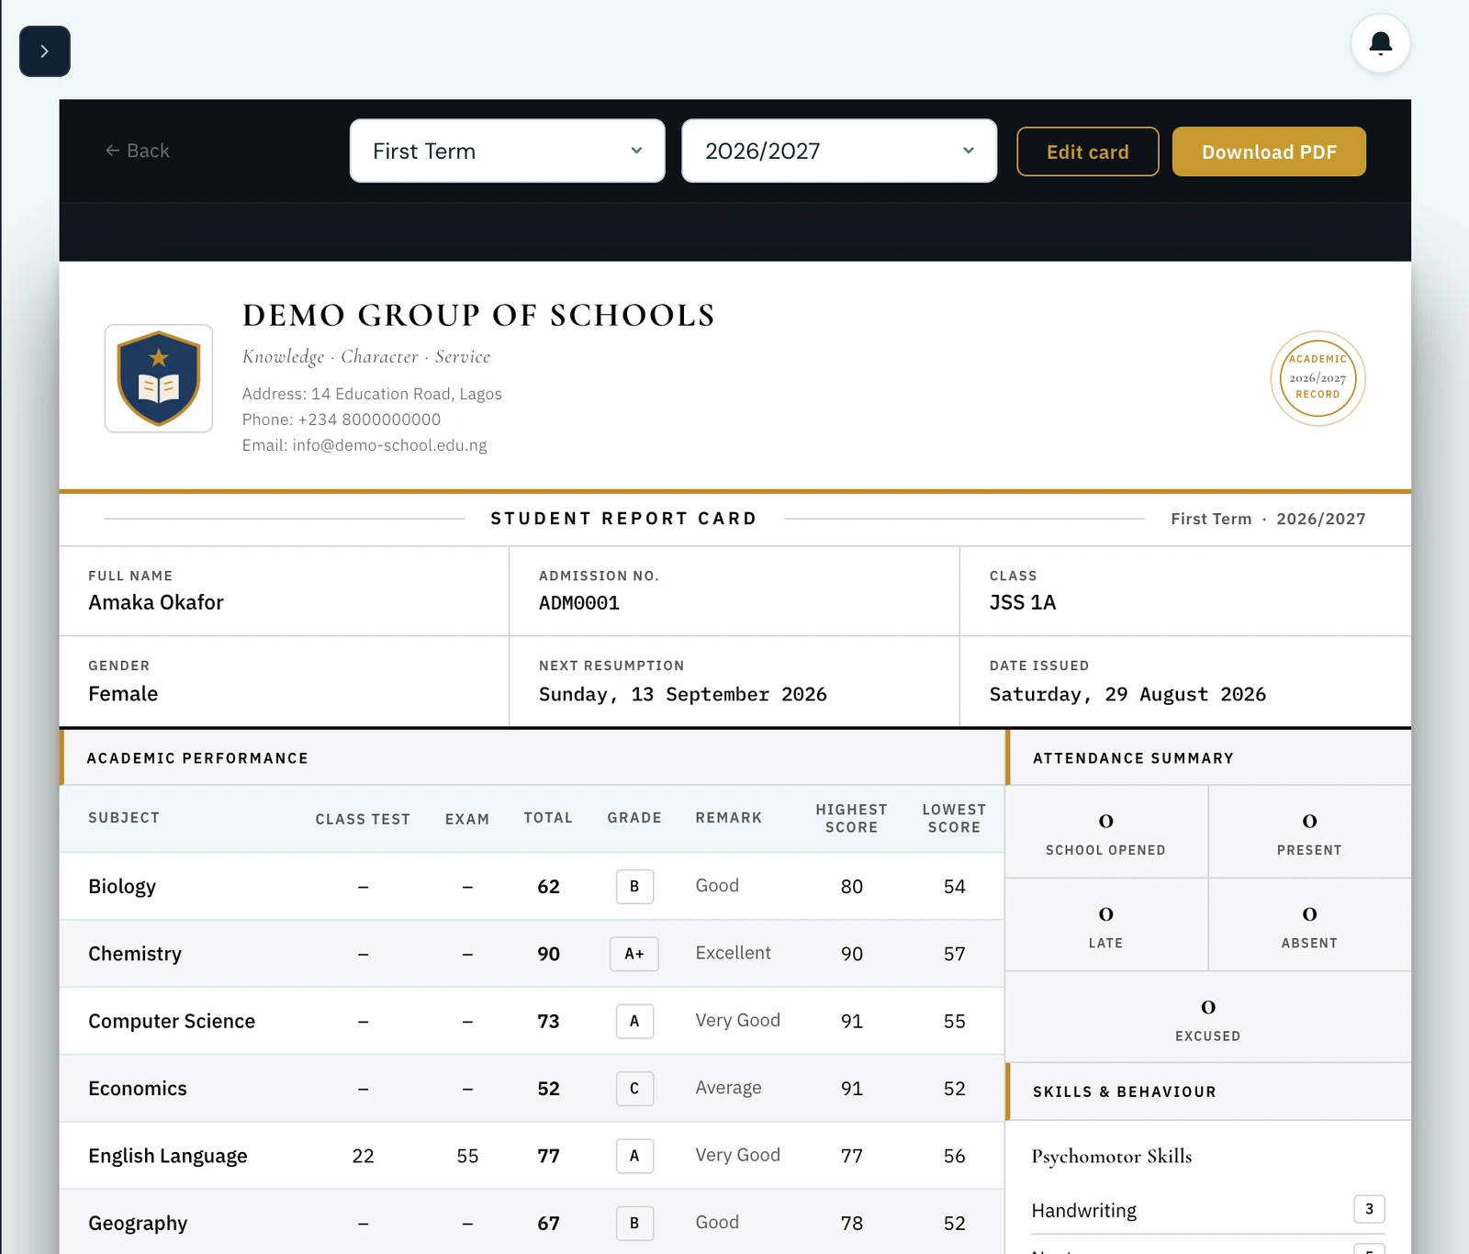
Task: Click the Computer Science subject name
Action: point(172,1021)
